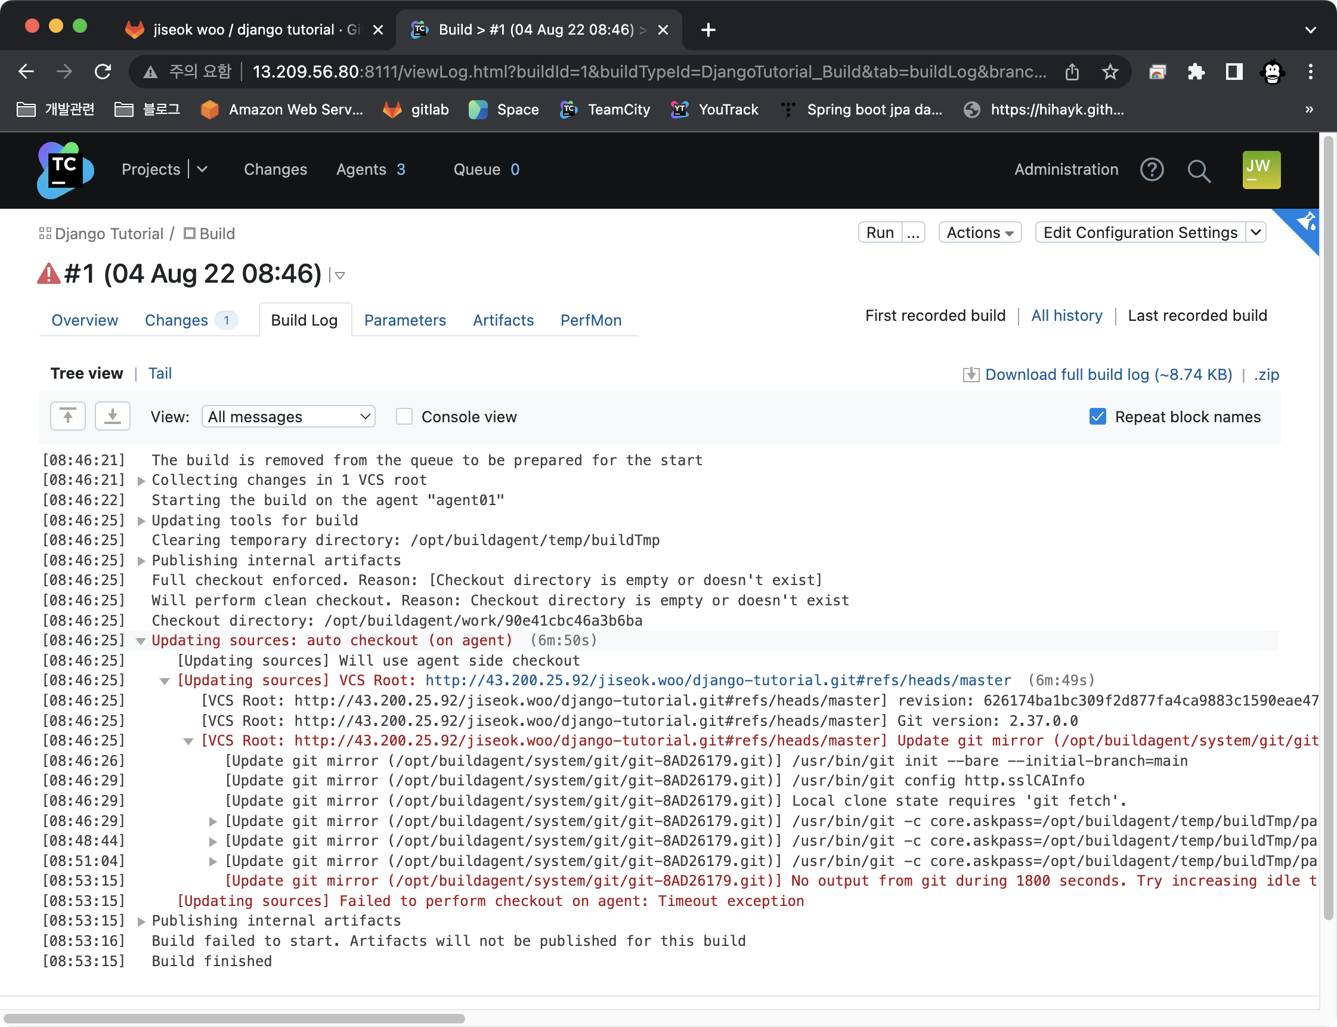Viewport: 1337px width, 1027px height.
Task: Switch to the Changes tab
Action: pos(191,320)
